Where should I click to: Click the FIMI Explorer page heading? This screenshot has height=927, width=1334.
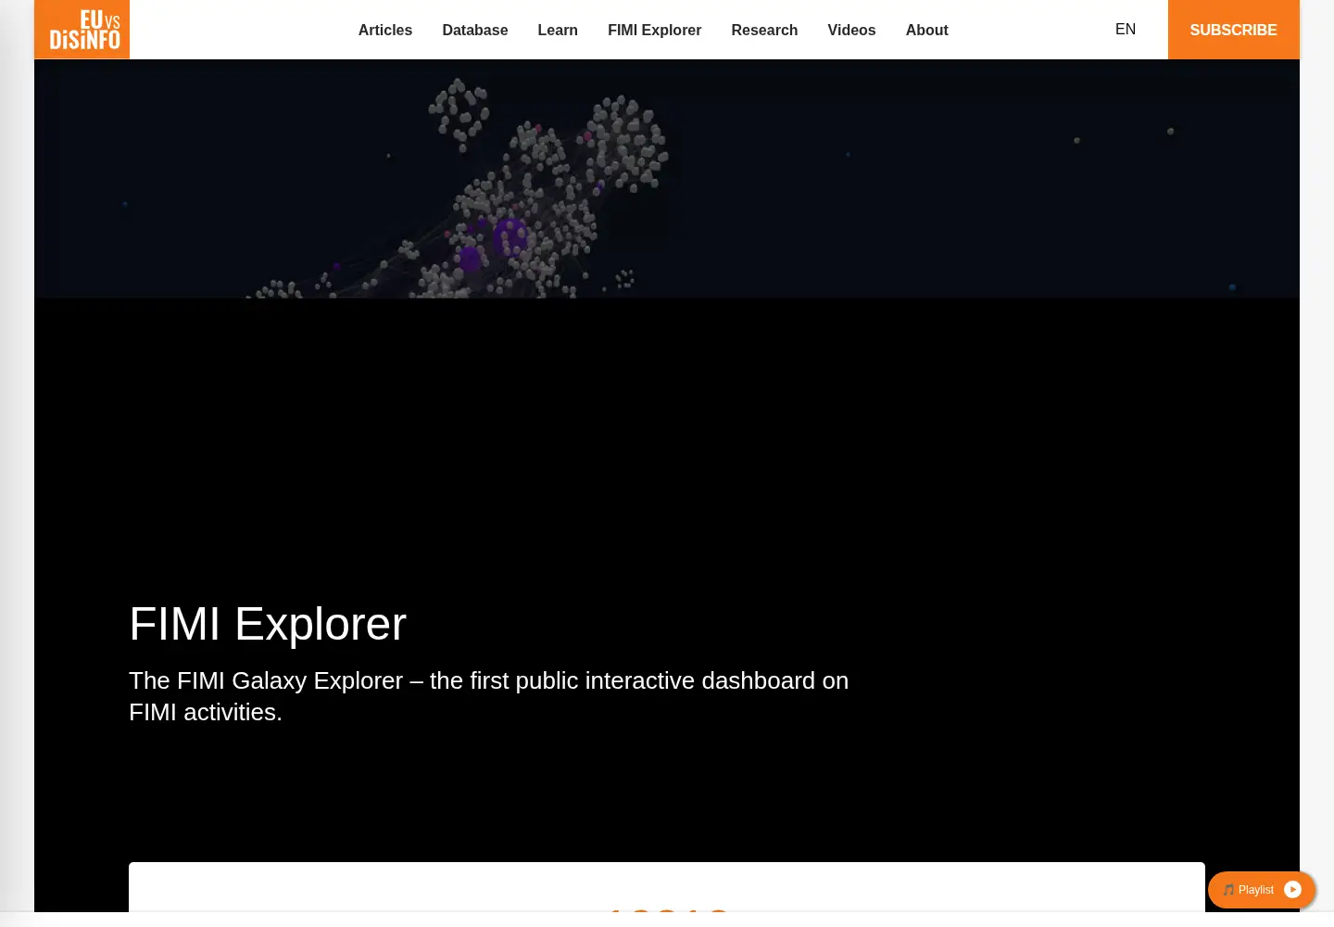coord(268,624)
